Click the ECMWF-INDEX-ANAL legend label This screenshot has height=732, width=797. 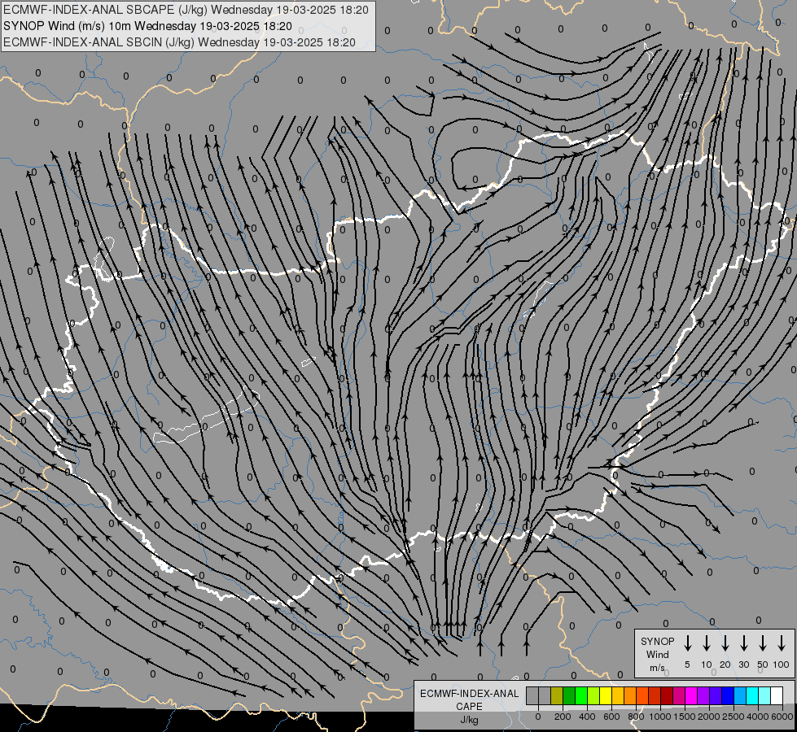[x=469, y=694]
